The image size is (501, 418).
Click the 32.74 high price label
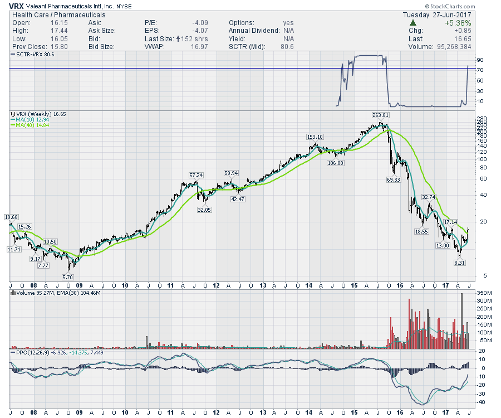429,197
